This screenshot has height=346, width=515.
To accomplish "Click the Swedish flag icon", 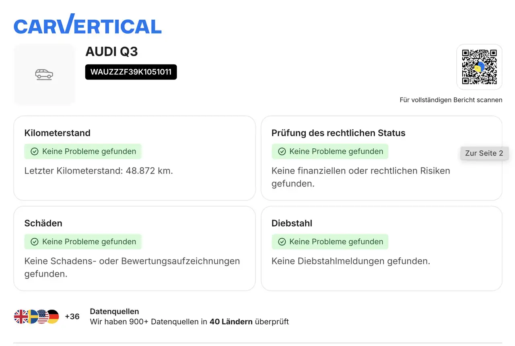I will coord(32,317).
